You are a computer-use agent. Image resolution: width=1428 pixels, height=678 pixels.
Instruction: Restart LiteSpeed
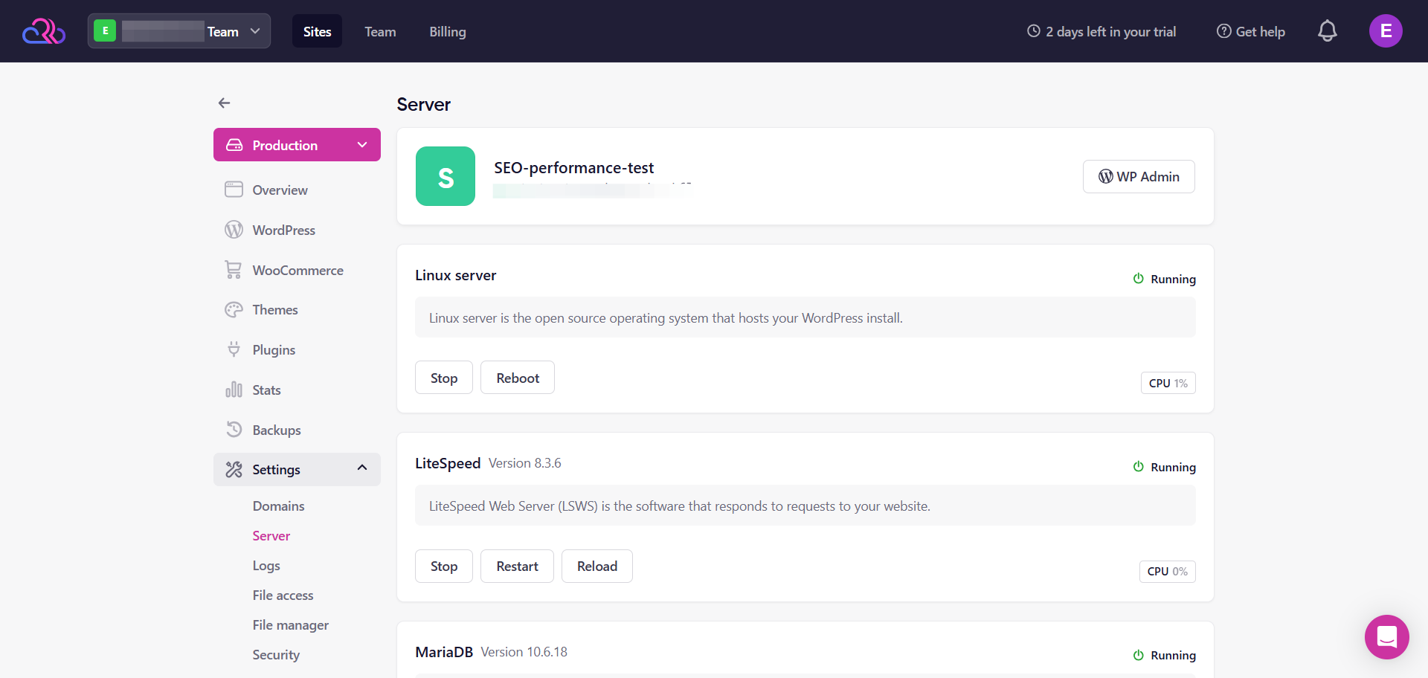point(517,566)
